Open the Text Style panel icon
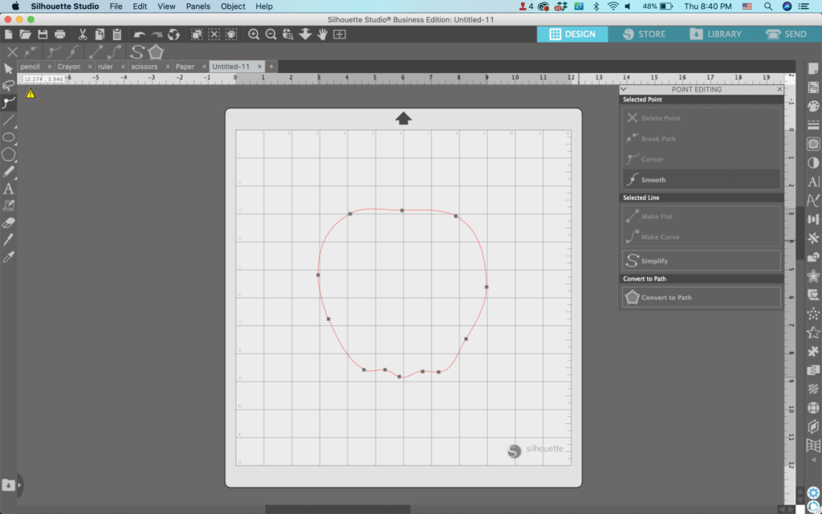The height and width of the screenshot is (514, 822). 813,182
